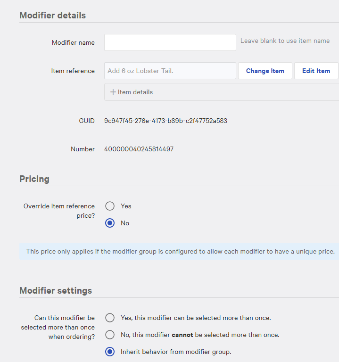Allow modifier to be selected more than once
This screenshot has height=362, width=339.
pyautogui.click(x=110, y=318)
